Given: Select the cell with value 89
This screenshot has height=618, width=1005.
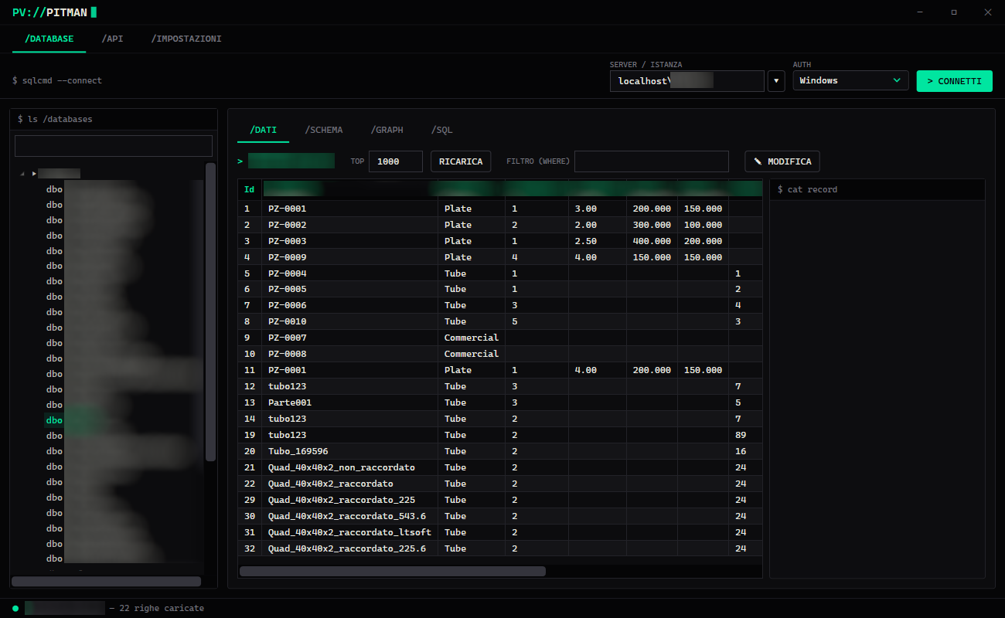Looking at the screenshot, I should [745, 435].
